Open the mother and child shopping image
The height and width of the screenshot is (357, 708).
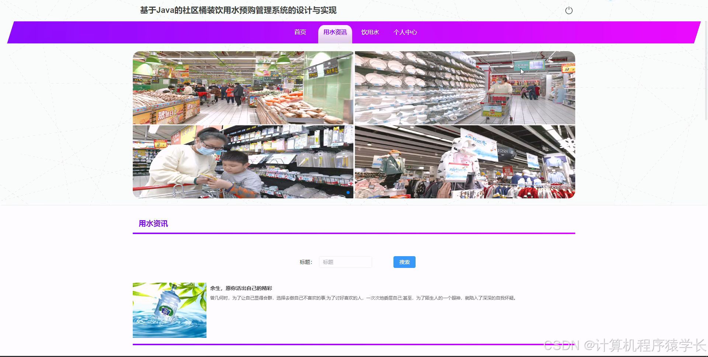click(x=243, y=161)
